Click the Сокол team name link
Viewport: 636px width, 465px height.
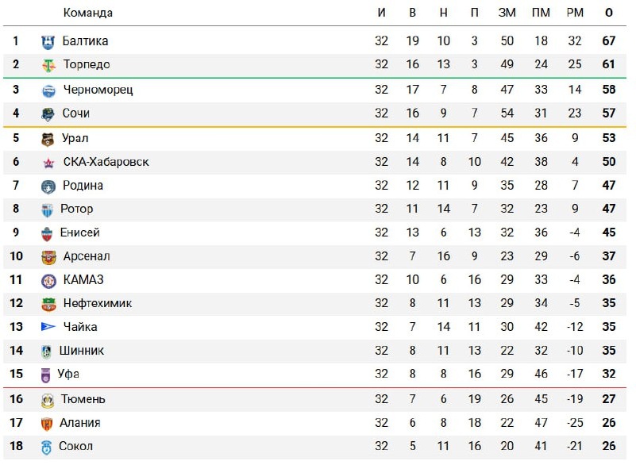click(76, 446)
